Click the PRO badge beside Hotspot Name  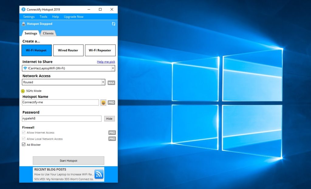point(111,103)
